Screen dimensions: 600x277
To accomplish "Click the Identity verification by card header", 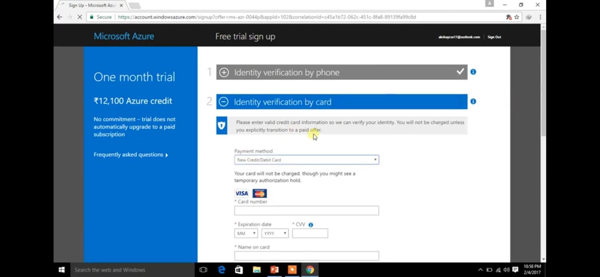I will [342, 102].
